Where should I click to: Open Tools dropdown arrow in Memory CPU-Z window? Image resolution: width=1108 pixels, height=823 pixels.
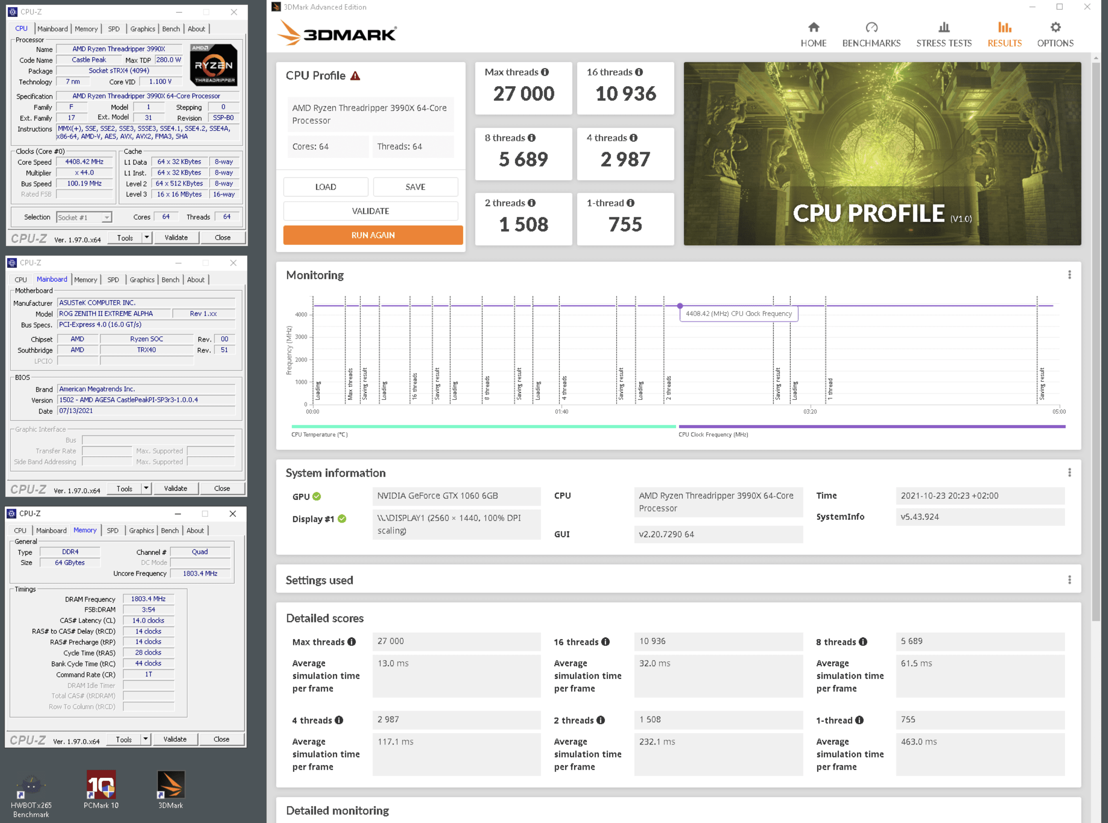tap(146, 740)
